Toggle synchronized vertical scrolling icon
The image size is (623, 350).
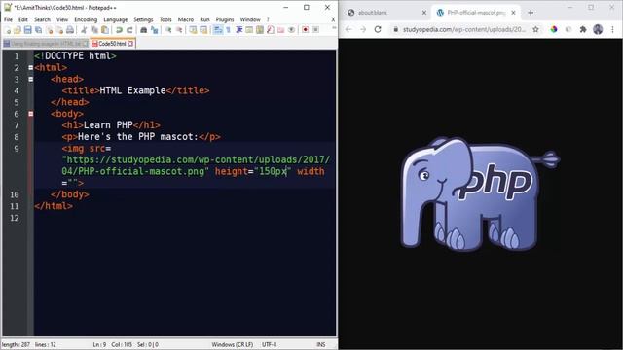click(x=193, y=30)
